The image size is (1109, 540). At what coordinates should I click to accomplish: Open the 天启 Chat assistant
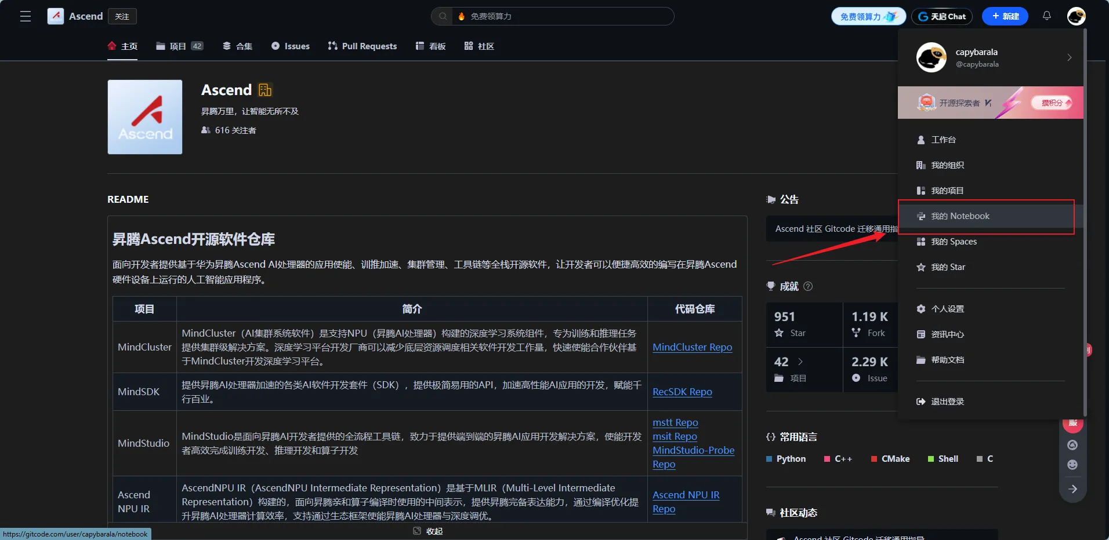pos(941,16)
